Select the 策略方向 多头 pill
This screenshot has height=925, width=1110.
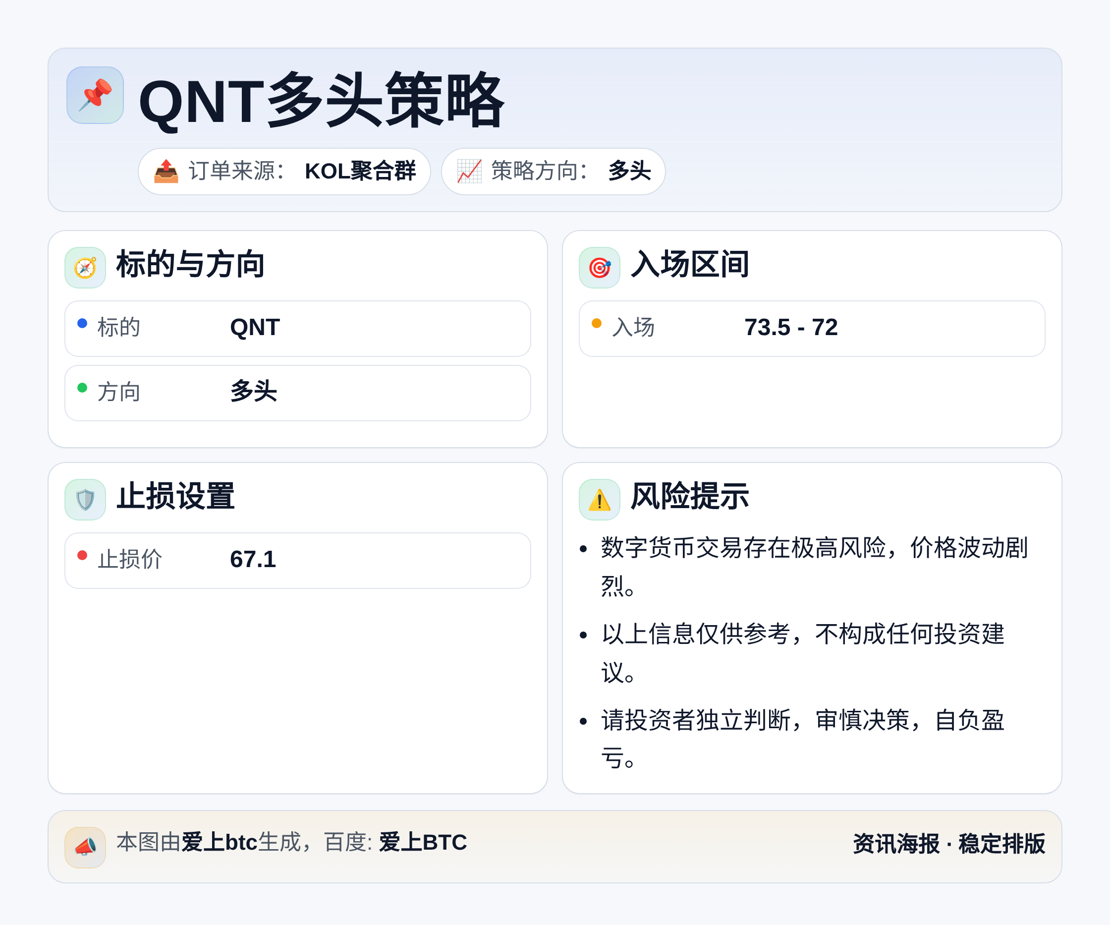point(554,172)
